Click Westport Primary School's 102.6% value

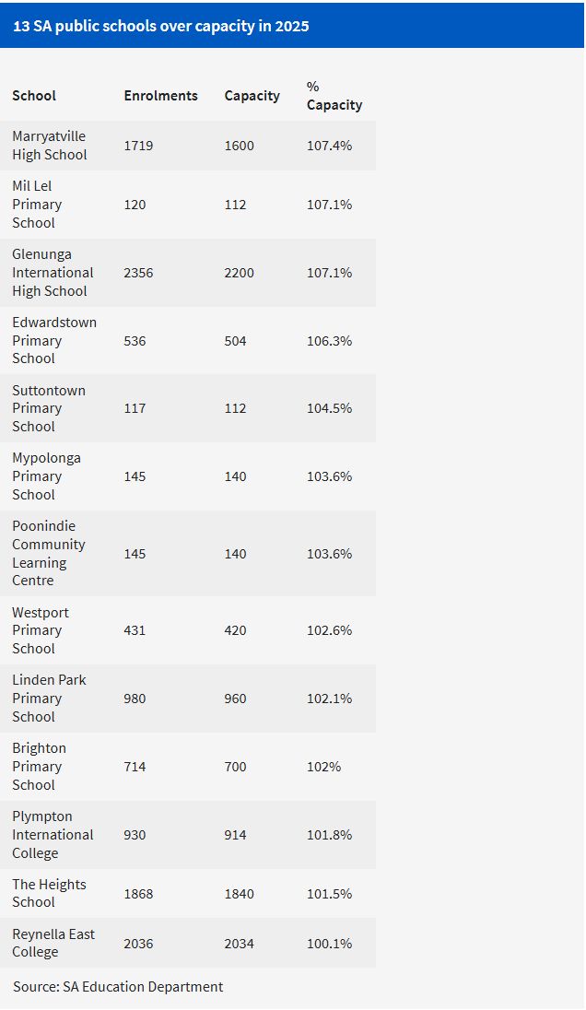click(x=329, y=630)
